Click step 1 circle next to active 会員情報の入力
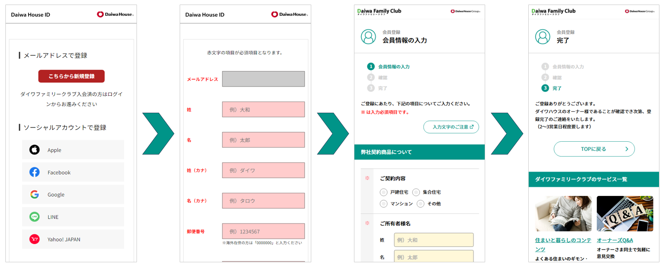Image resolution: width=664 pixels, height=266 pixels. click(371, 66)
